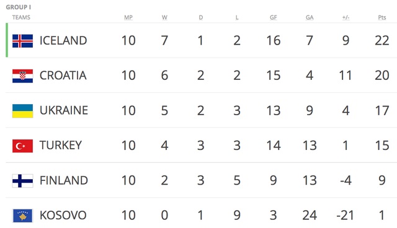Click the GROUP I heading
Viewport: 397px width, 228px height.
[19, 7]
